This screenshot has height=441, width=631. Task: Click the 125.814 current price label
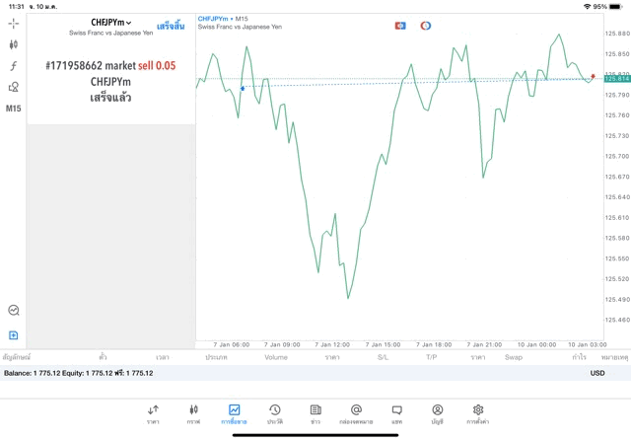[x=616, y=78]
